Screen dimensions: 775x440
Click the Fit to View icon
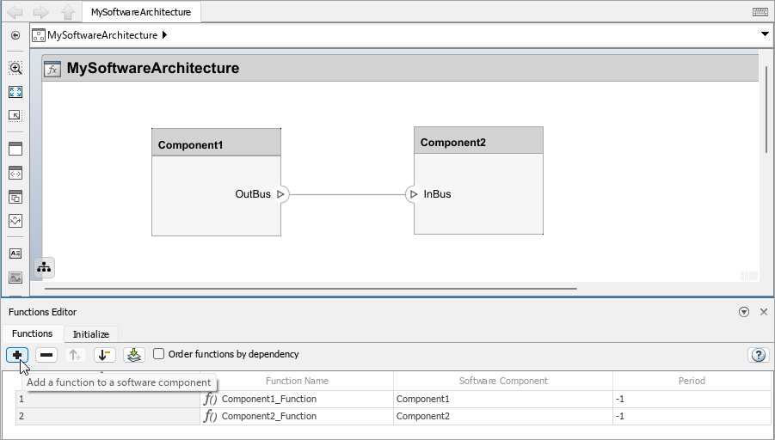15,92
